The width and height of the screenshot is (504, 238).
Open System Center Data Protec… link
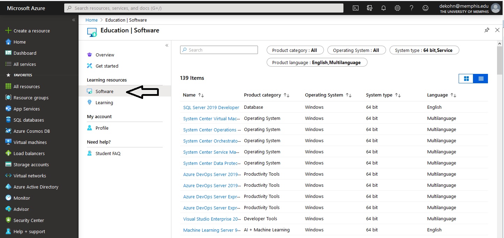tap(212, 163)
